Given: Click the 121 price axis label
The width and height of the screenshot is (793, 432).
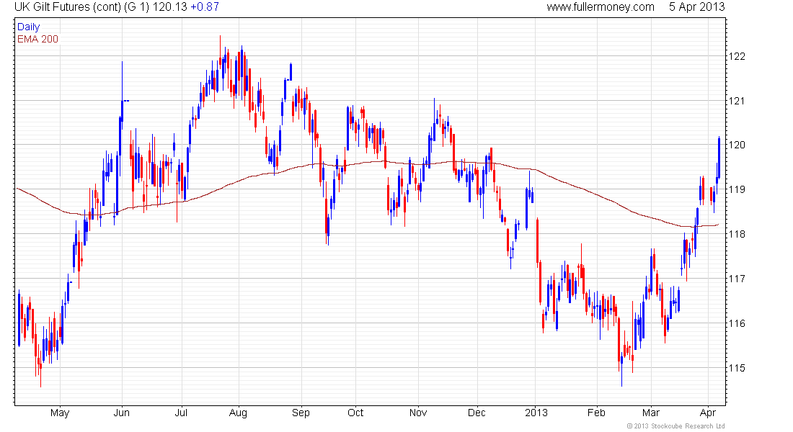Looking at the screenshot, I should [x=737, y=101].
